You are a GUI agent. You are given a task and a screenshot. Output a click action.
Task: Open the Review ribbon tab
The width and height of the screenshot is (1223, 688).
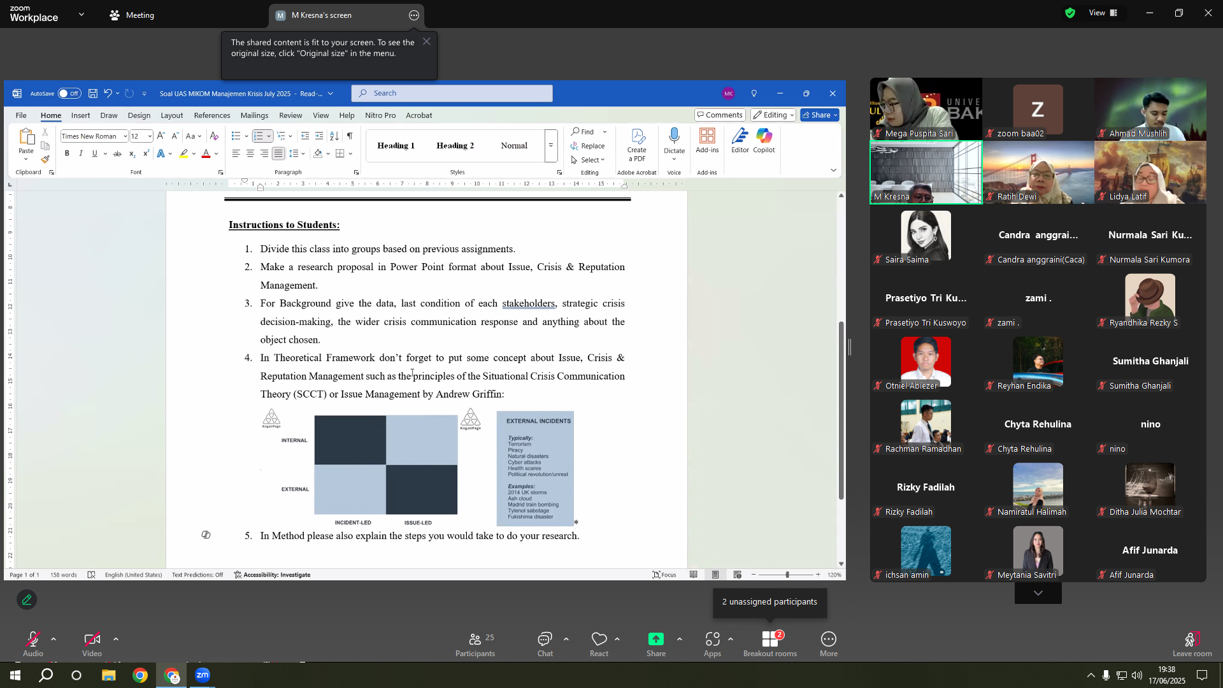click(x=290, y=115)
